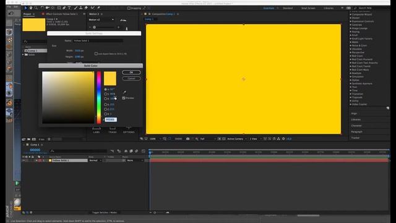Click Cancel in the Solid Color dialog
This screenshot has height=223, width=396.
point(131,79)
